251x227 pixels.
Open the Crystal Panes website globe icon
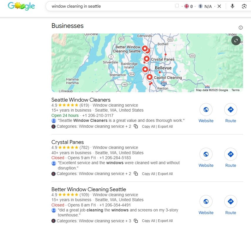pyautogui.click(x=206, y=154)
